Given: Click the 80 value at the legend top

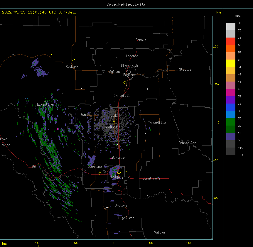Looking at the screenshot, I should [x=239, y=23].
